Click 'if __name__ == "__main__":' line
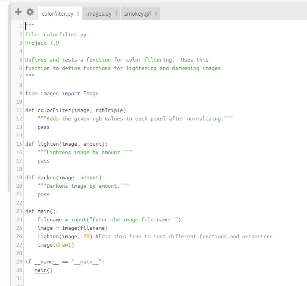 (65, 262)
